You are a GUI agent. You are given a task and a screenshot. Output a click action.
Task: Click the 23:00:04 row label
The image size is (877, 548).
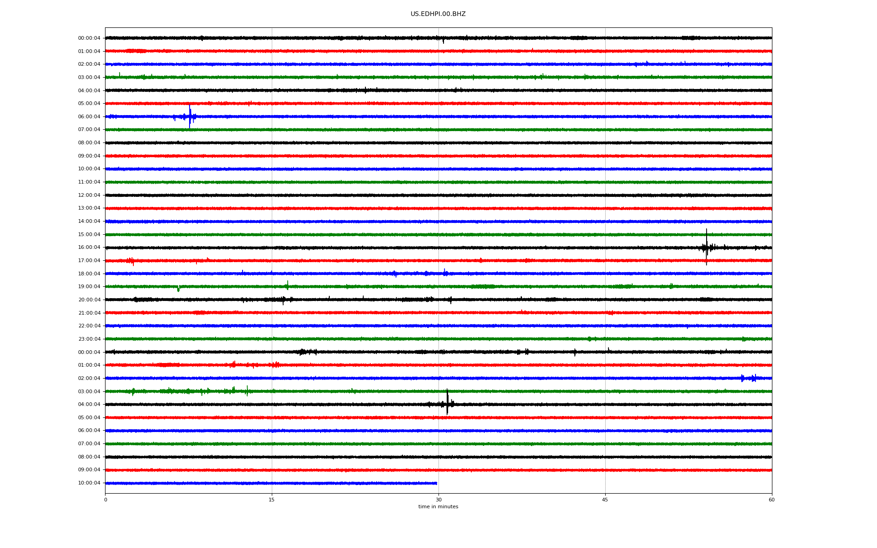(89, 339)
